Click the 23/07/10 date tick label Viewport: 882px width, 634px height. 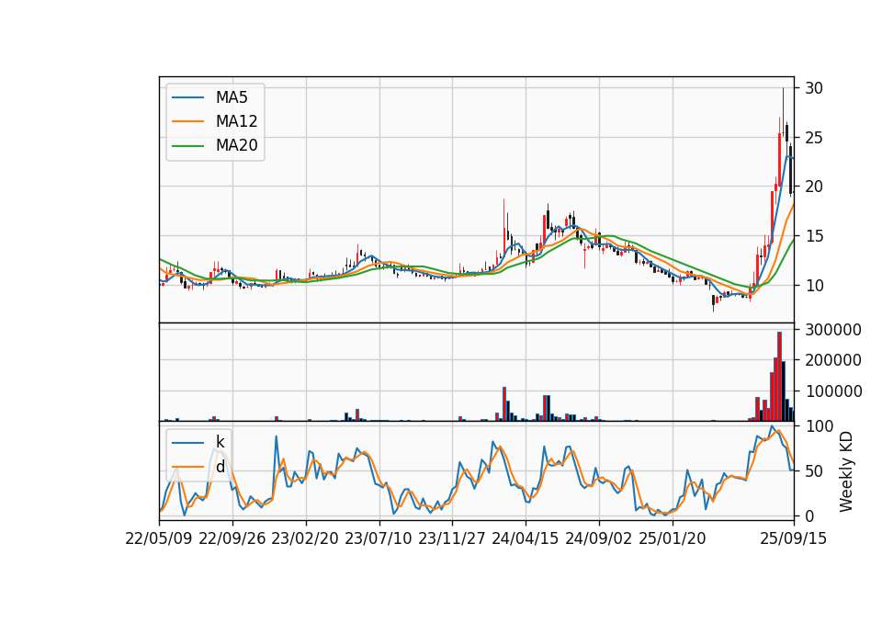click(x=379, y=538)
